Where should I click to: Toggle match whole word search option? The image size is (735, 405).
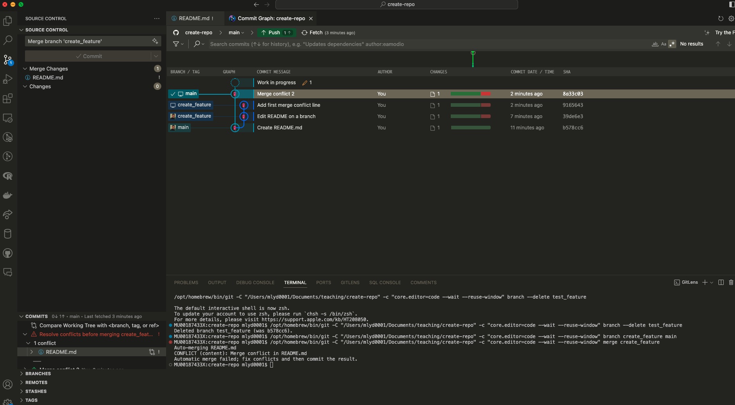tap(655, 44)
